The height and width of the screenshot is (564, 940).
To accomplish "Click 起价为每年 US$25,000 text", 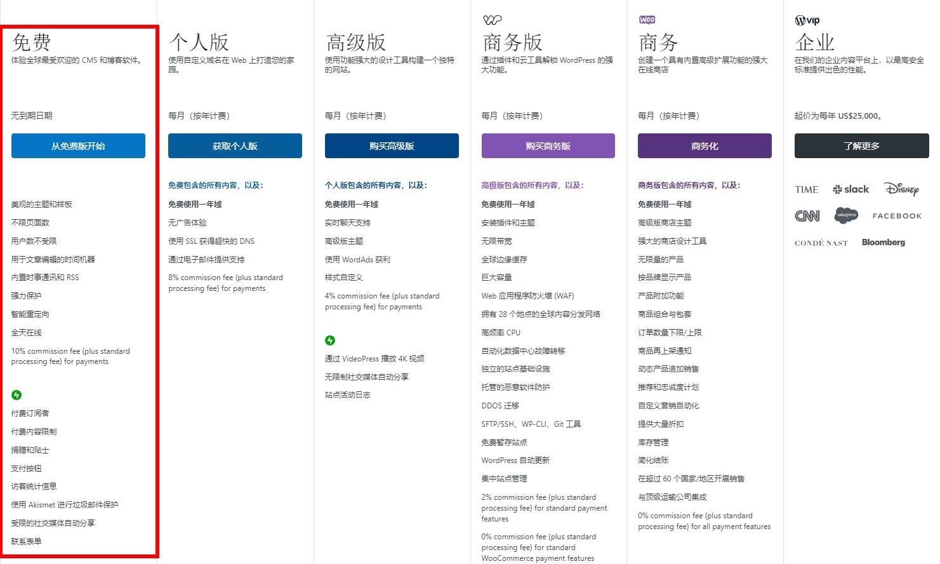I will pyautogui.click(x=838, y=116).
